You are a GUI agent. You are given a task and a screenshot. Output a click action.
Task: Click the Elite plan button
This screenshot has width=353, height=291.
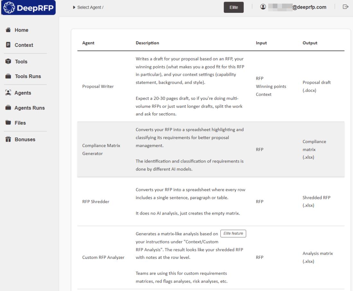(234, 7)
